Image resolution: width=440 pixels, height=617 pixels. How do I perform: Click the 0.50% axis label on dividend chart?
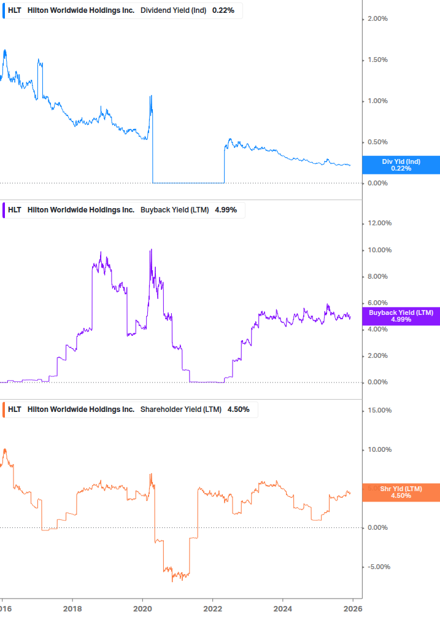point(377,142)
